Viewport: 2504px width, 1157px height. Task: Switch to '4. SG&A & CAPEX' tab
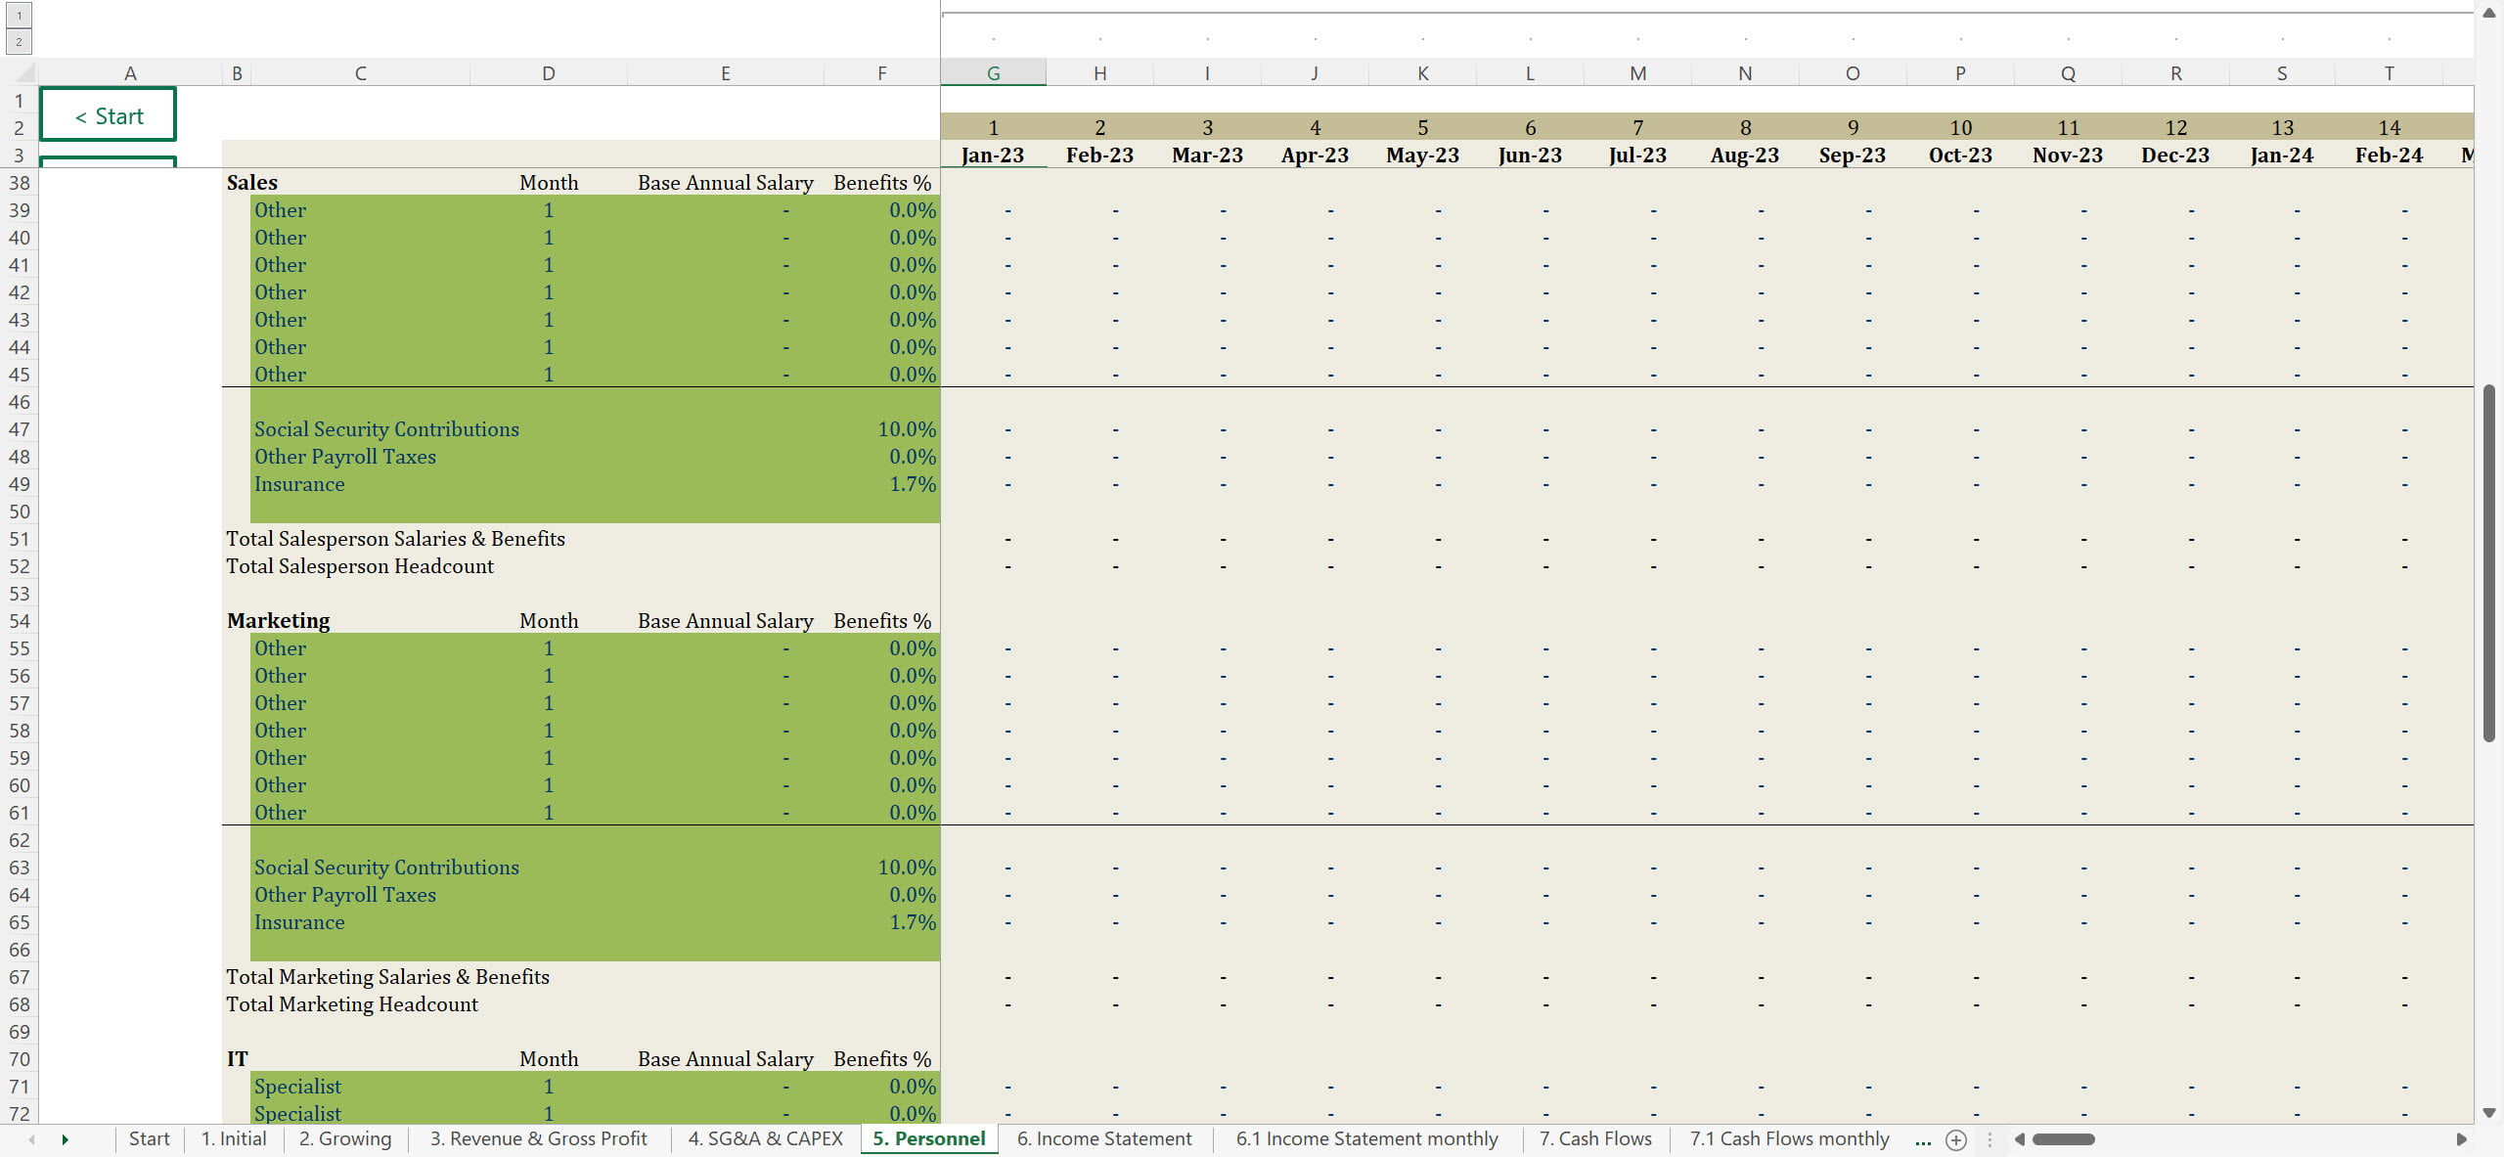765,1139
